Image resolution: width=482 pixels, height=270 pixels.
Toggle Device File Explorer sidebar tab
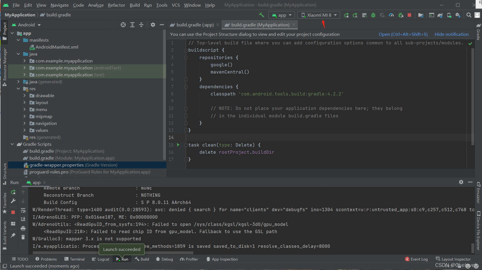pos(478,231)
